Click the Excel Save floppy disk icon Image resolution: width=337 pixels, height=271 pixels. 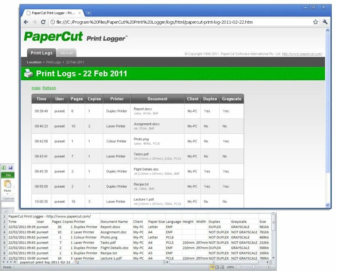[x=10, y=168]
